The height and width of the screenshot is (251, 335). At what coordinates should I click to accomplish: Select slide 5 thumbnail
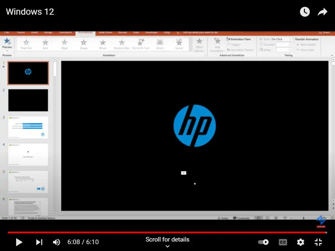point(28,182)
